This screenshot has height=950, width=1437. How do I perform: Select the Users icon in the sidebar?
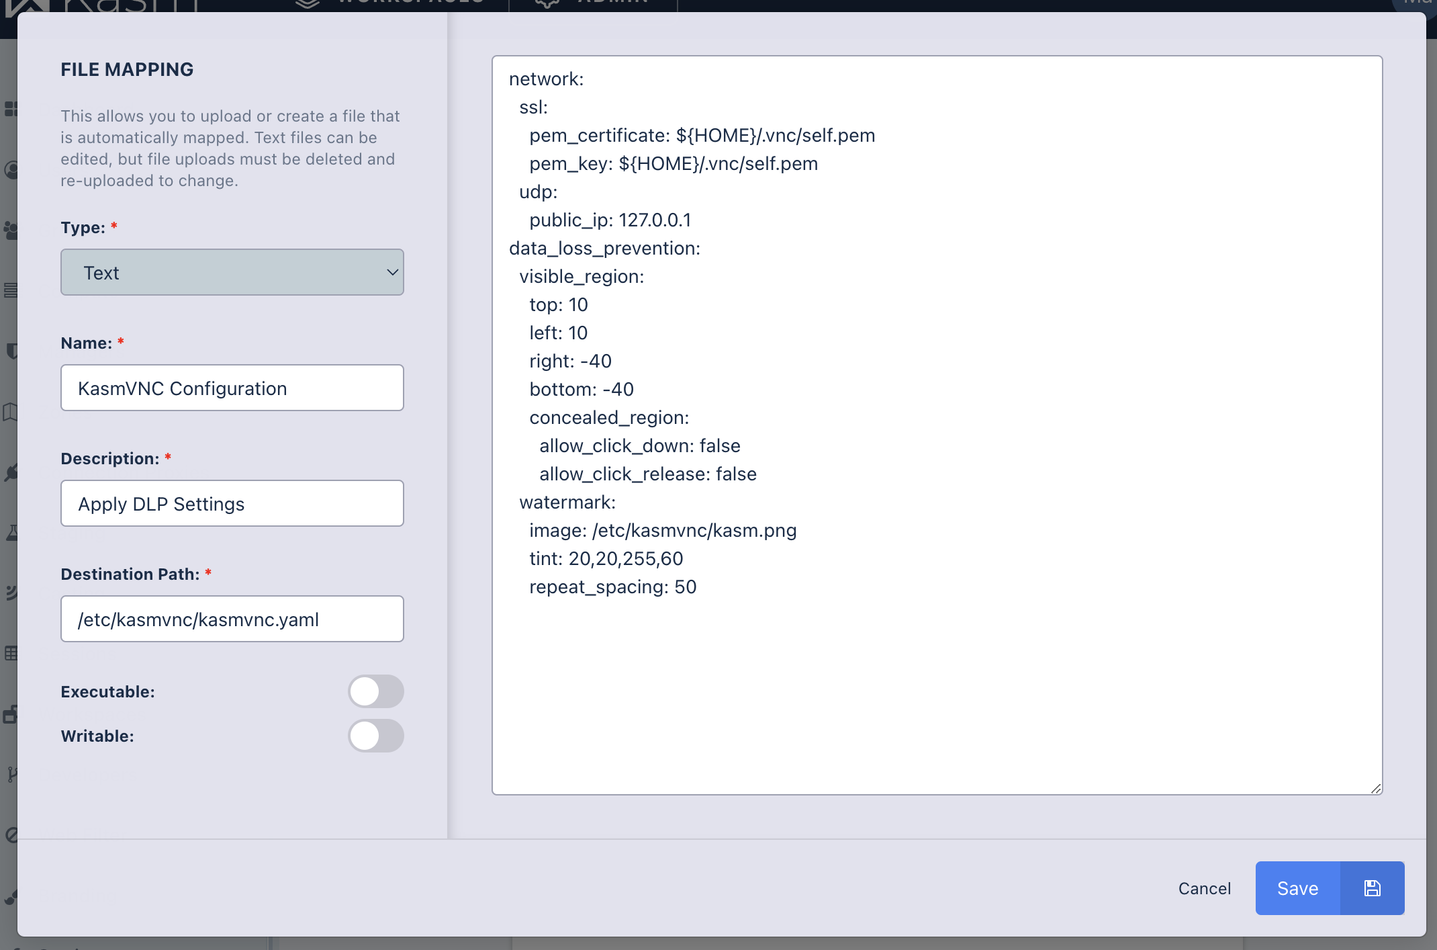(x=11, y=170)
